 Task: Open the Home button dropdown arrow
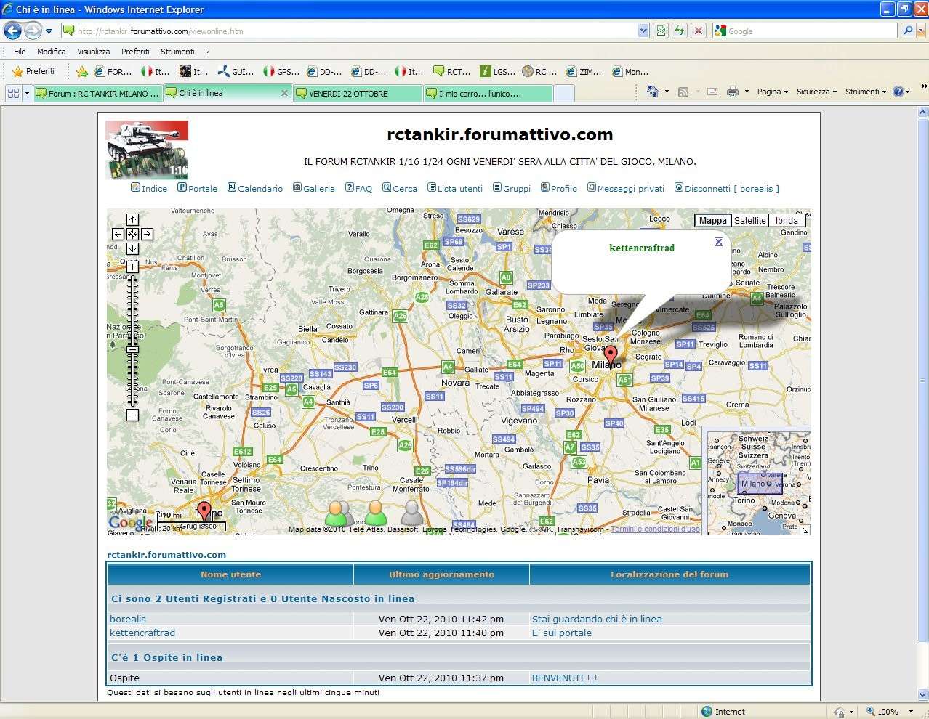tap(667, 92)
